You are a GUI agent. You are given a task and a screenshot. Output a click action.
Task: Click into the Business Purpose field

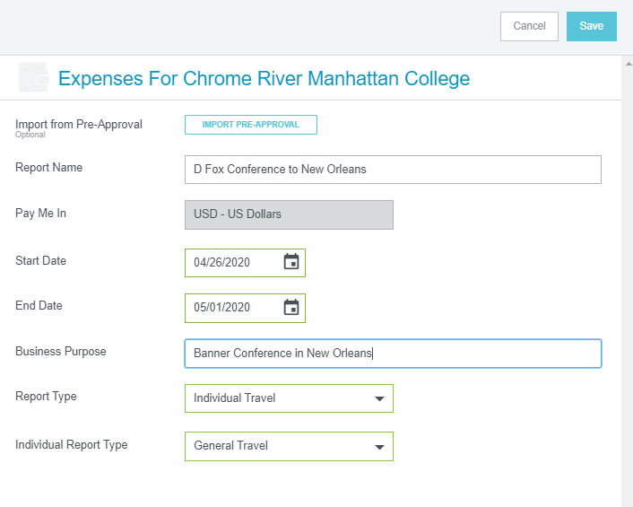point(393,354)
